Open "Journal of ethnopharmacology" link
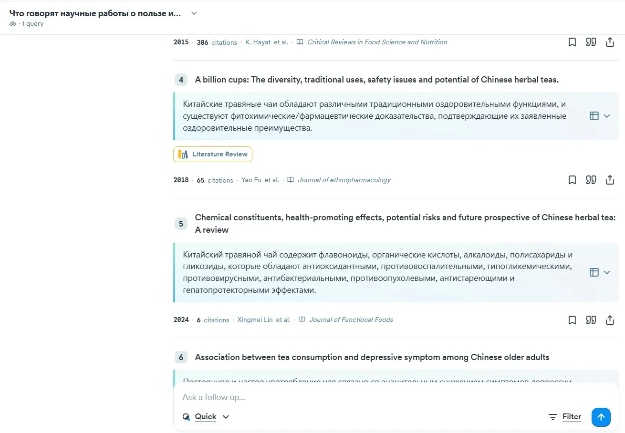 pyautogui.click(x=344, y=180)
